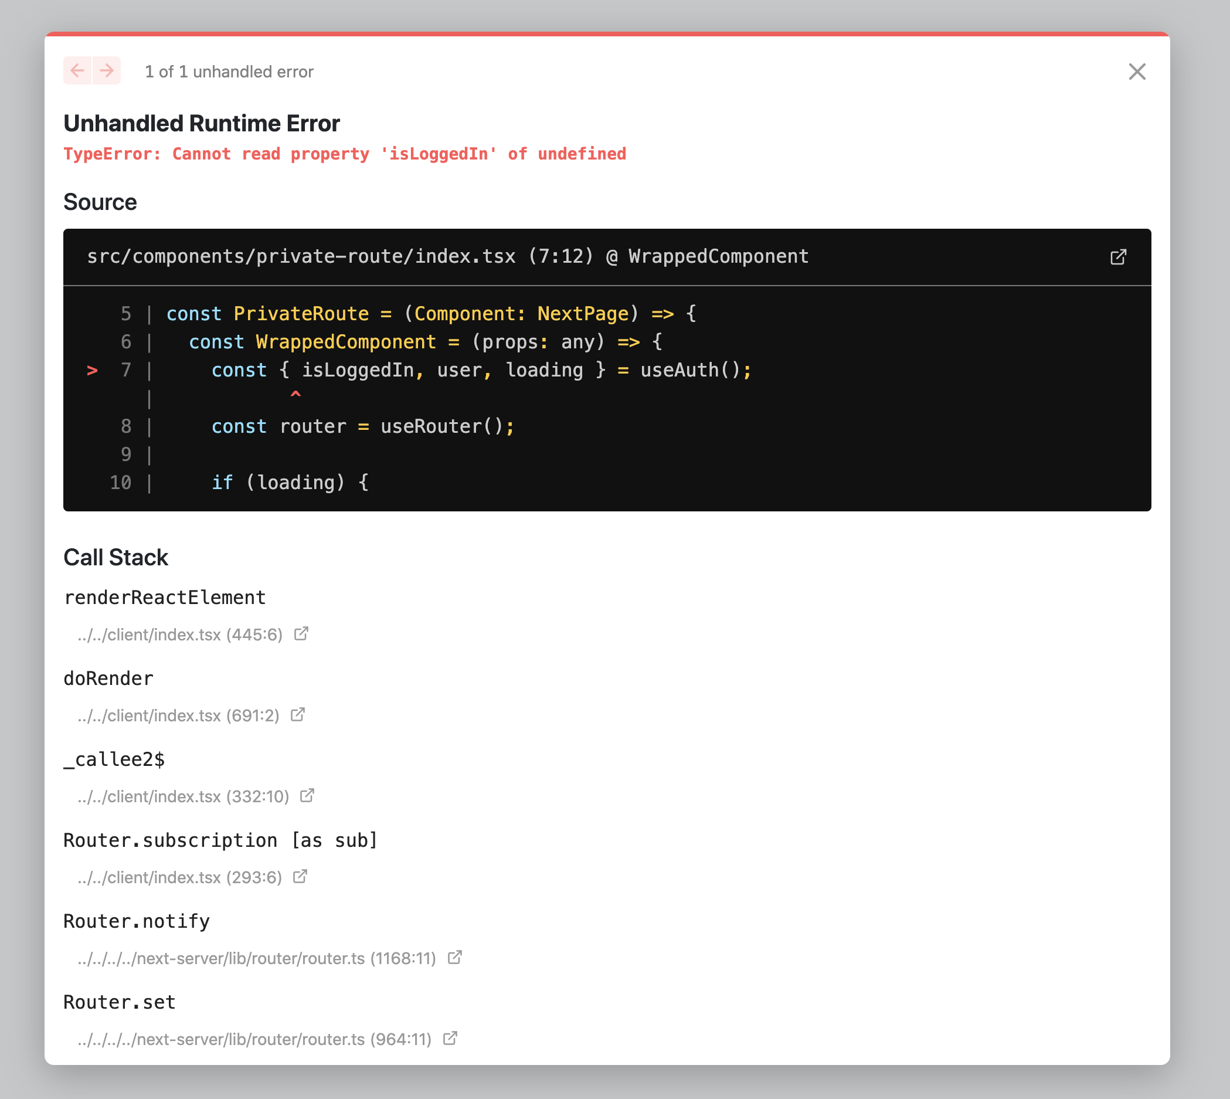Click the previous error arrow
Viewport: 1230px width, 1099px height.
pos(77,70)
